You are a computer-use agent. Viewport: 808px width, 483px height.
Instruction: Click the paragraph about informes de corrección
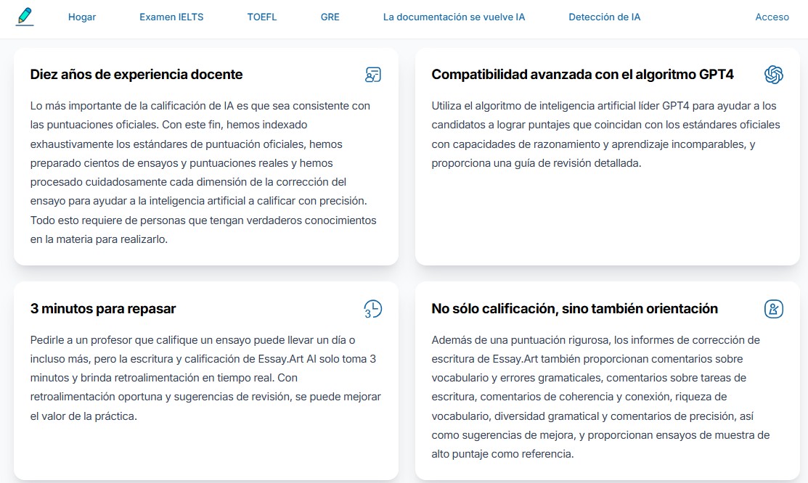pos(600,397)
